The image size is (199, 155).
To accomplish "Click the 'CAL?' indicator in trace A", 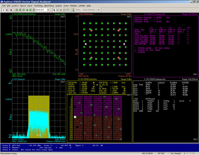I will (x=63, y=16).
